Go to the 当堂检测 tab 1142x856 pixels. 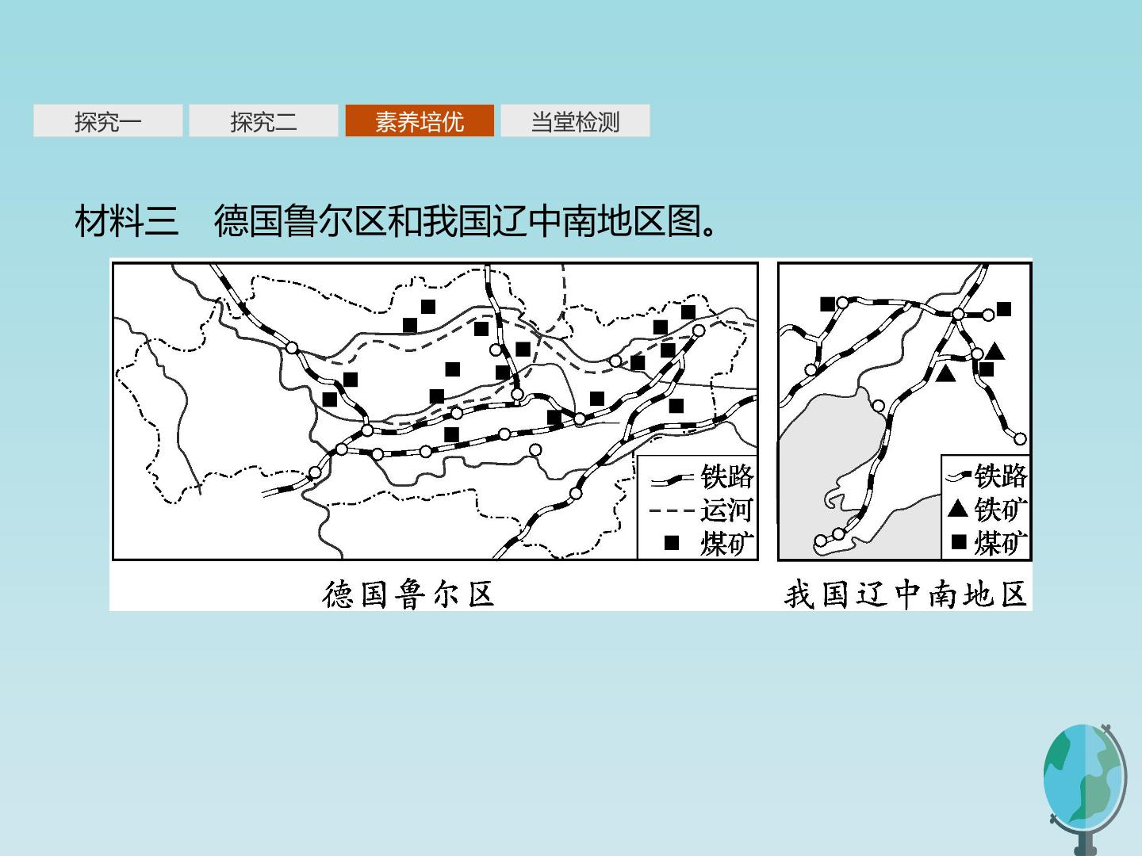[575, 121]
